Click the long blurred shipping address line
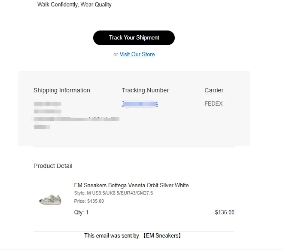 76,119
